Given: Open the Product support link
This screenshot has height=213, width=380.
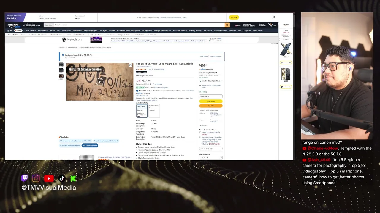Looking at the screenshot, I should (x=216, y=56).
